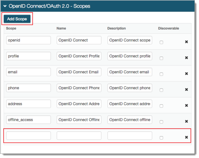Remove the profile scope row
The image size is (199, 158).
point(186,58)
